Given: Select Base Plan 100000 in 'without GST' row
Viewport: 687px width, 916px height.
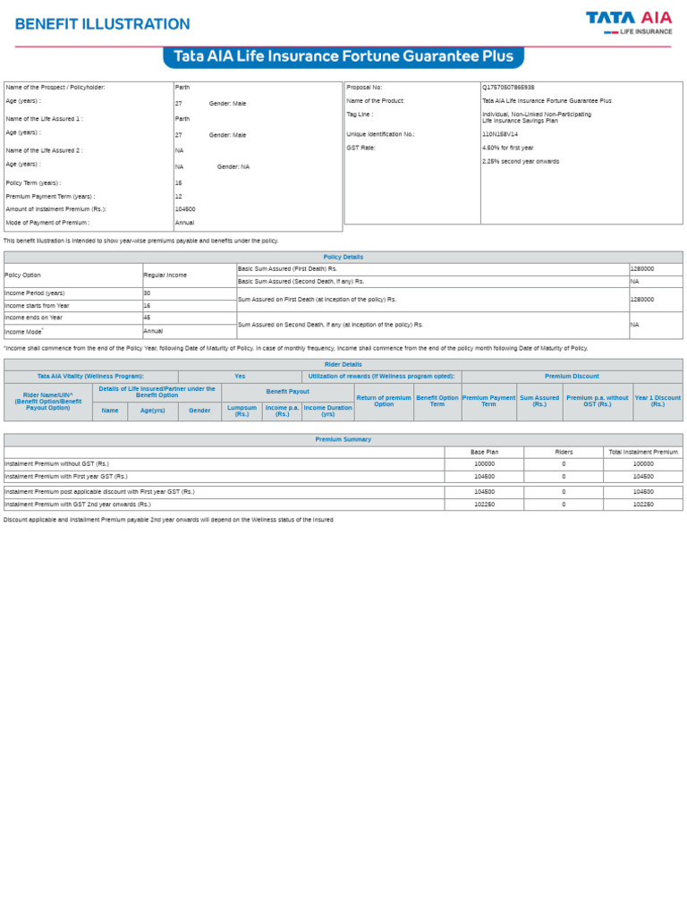Looking at the screenshot, I should (484, 464).
